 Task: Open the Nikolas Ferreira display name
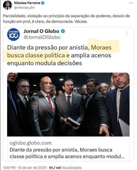(27, 3)
